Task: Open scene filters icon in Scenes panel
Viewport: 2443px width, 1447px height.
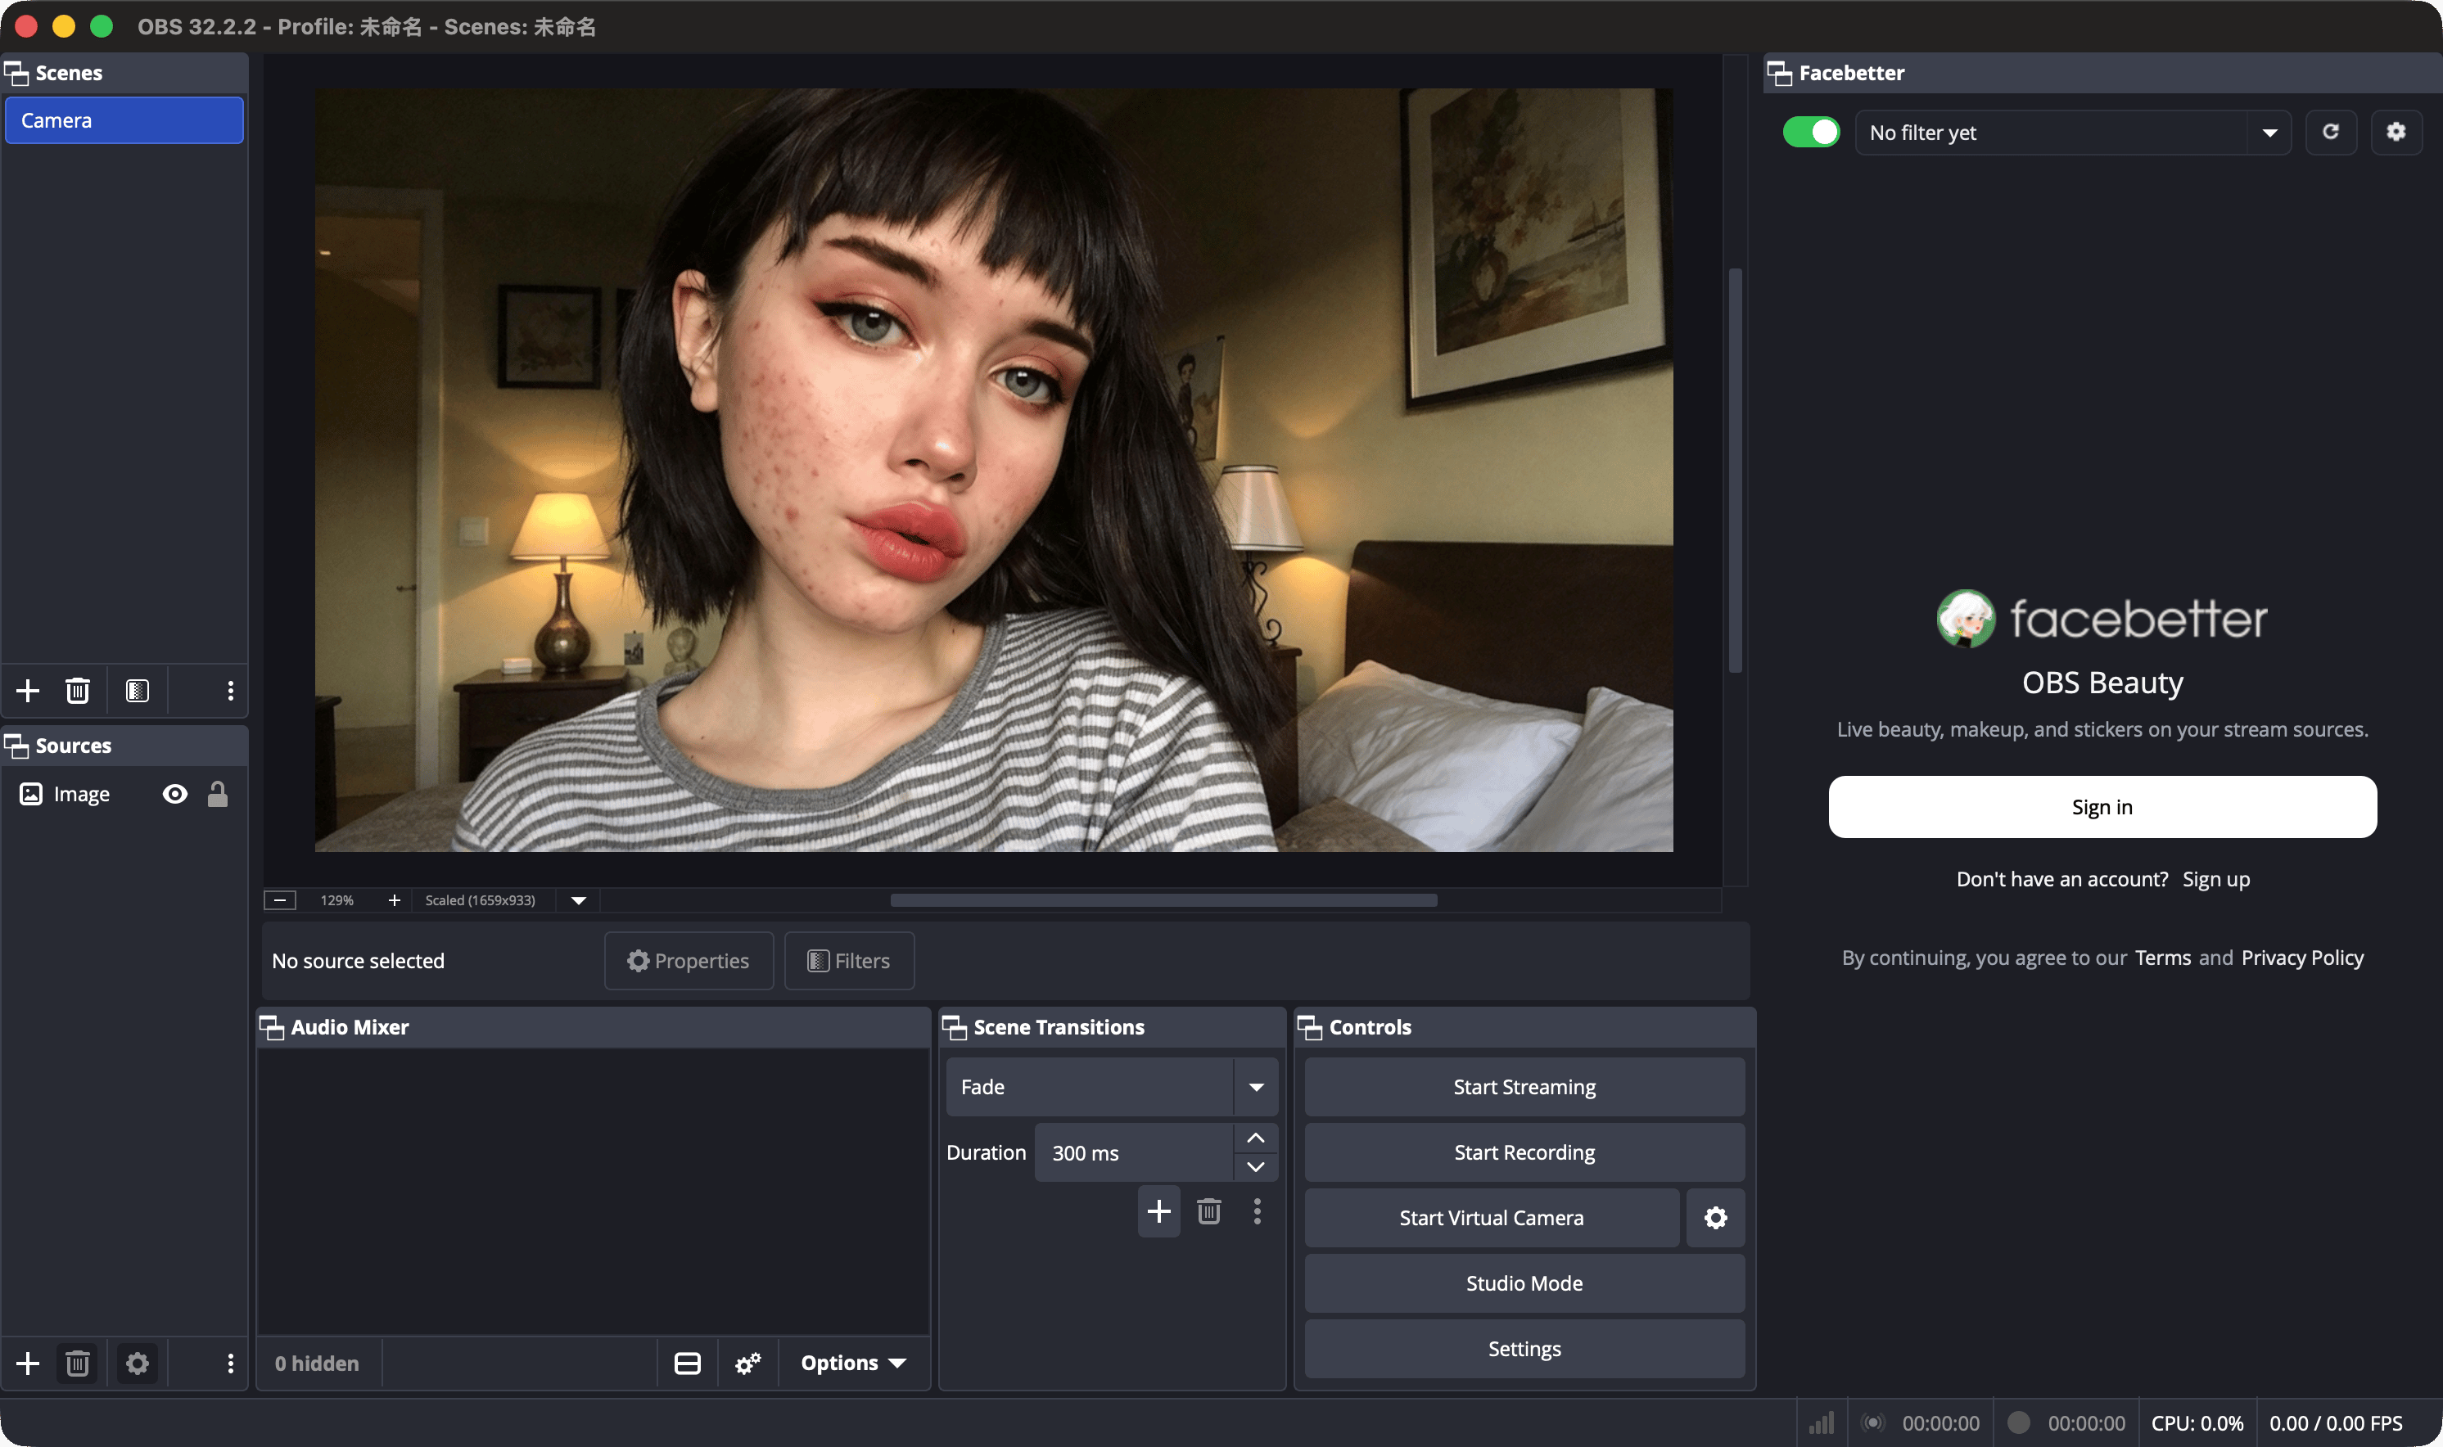Action: (x=138, y=690)
